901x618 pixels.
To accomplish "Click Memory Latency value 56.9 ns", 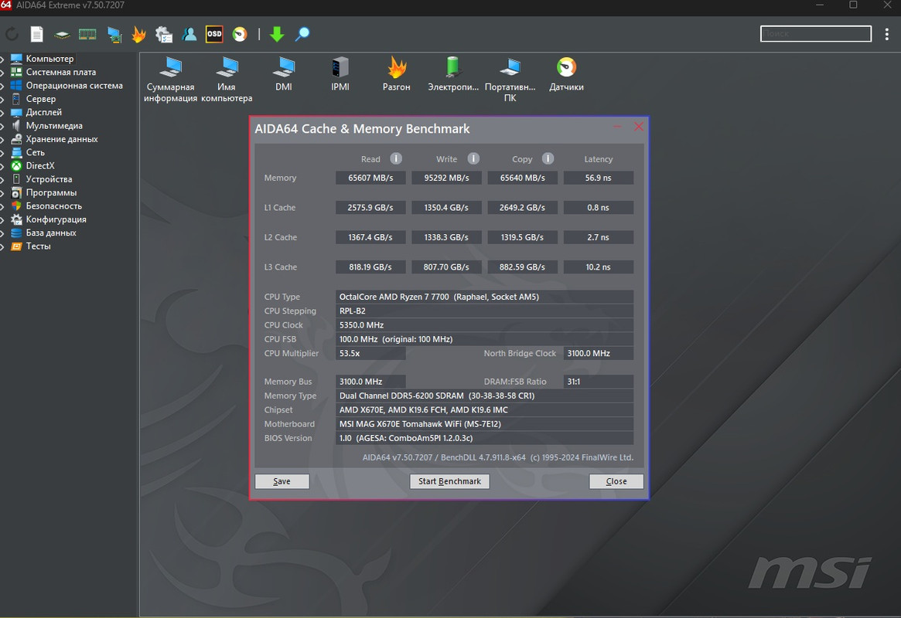I will point(598,178).
